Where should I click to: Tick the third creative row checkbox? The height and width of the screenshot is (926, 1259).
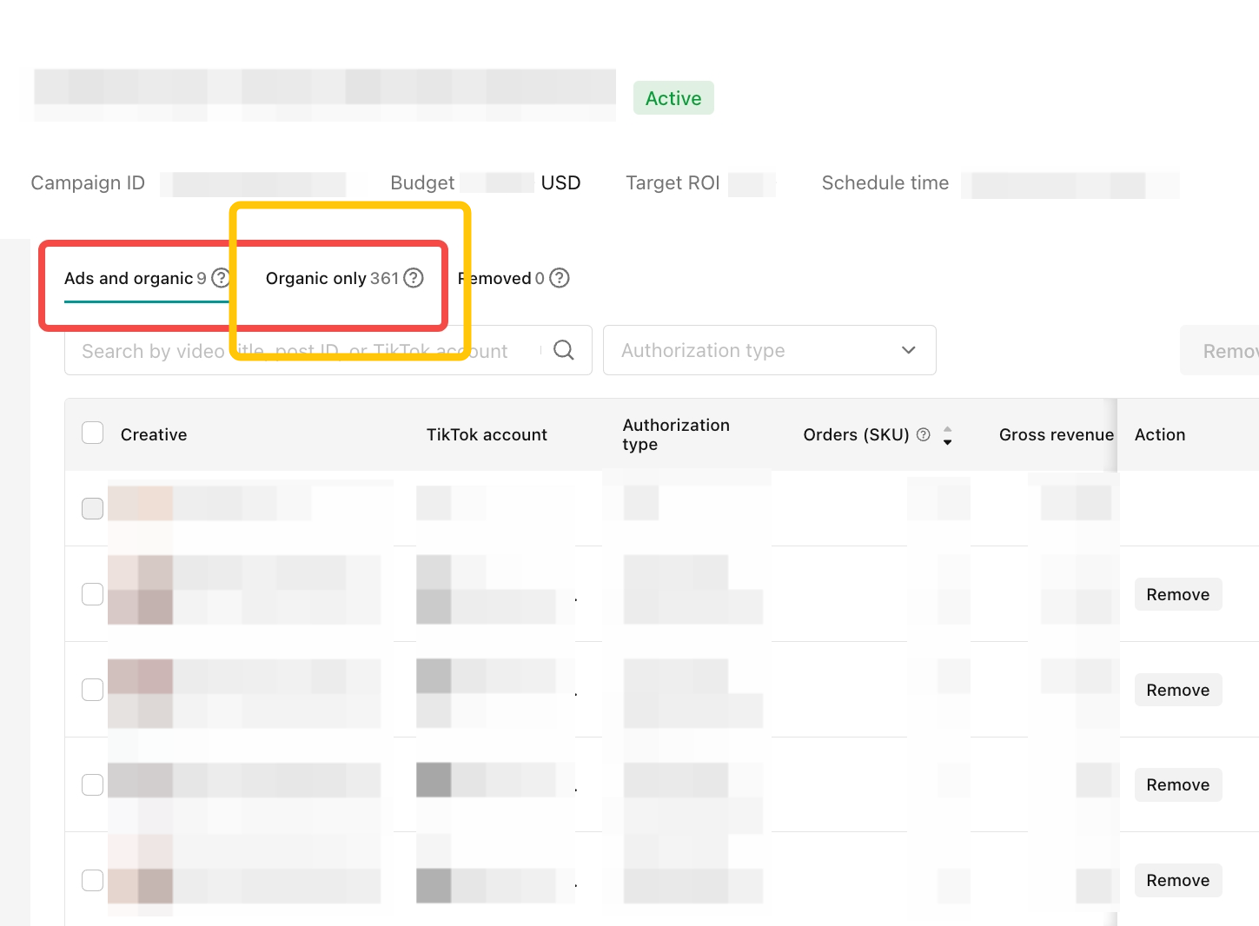point(92,690)
